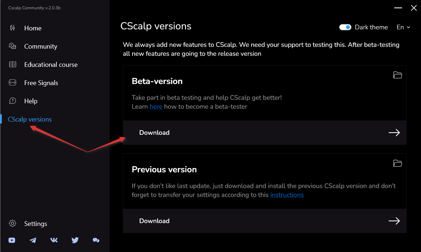Go to the Home menu item
The width and height of the screenshot is (421, 252).
pyautogui.click(x=33, y=28)
